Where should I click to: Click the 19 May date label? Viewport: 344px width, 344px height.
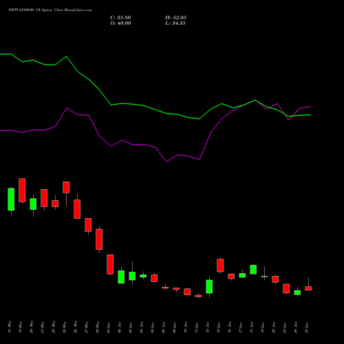coord(21,327)
